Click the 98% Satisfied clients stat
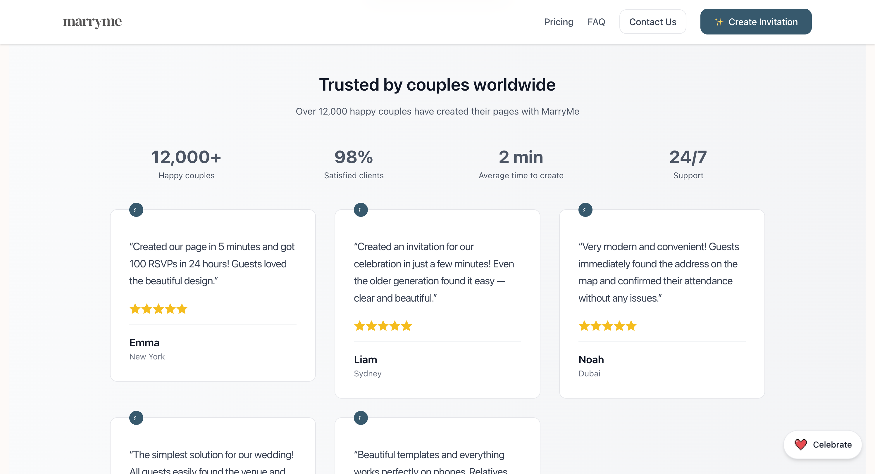This screenshot has height=474, width=875. (x=354, y=164)
